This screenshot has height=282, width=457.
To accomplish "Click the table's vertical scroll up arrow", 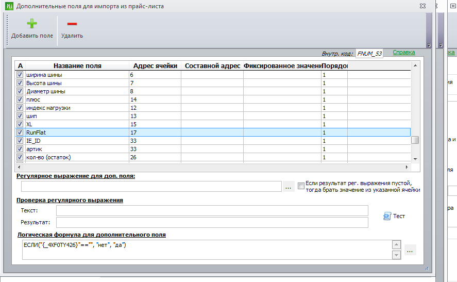I will pyautogui.click(x=415, y=65).
